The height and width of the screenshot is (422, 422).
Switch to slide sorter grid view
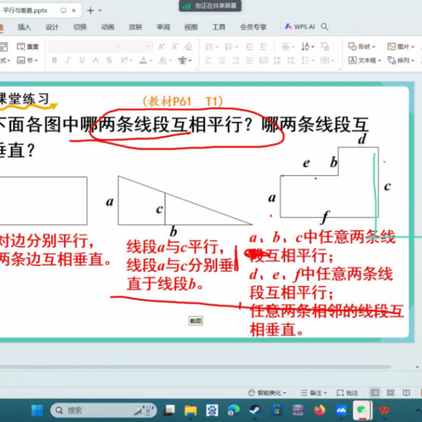coord(389,393)
